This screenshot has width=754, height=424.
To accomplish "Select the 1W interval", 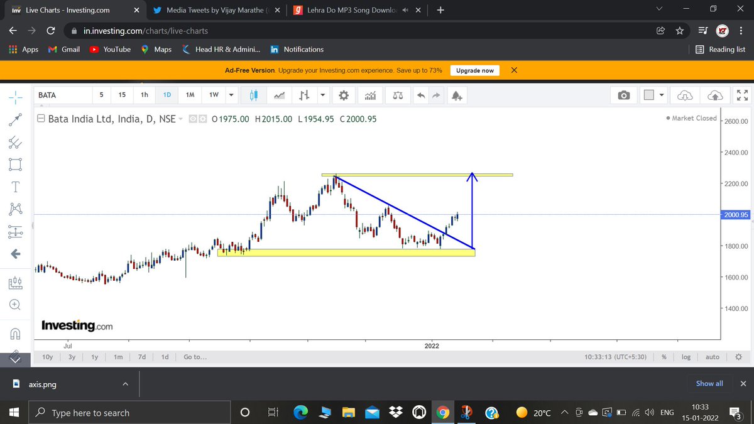I will 214,95.
